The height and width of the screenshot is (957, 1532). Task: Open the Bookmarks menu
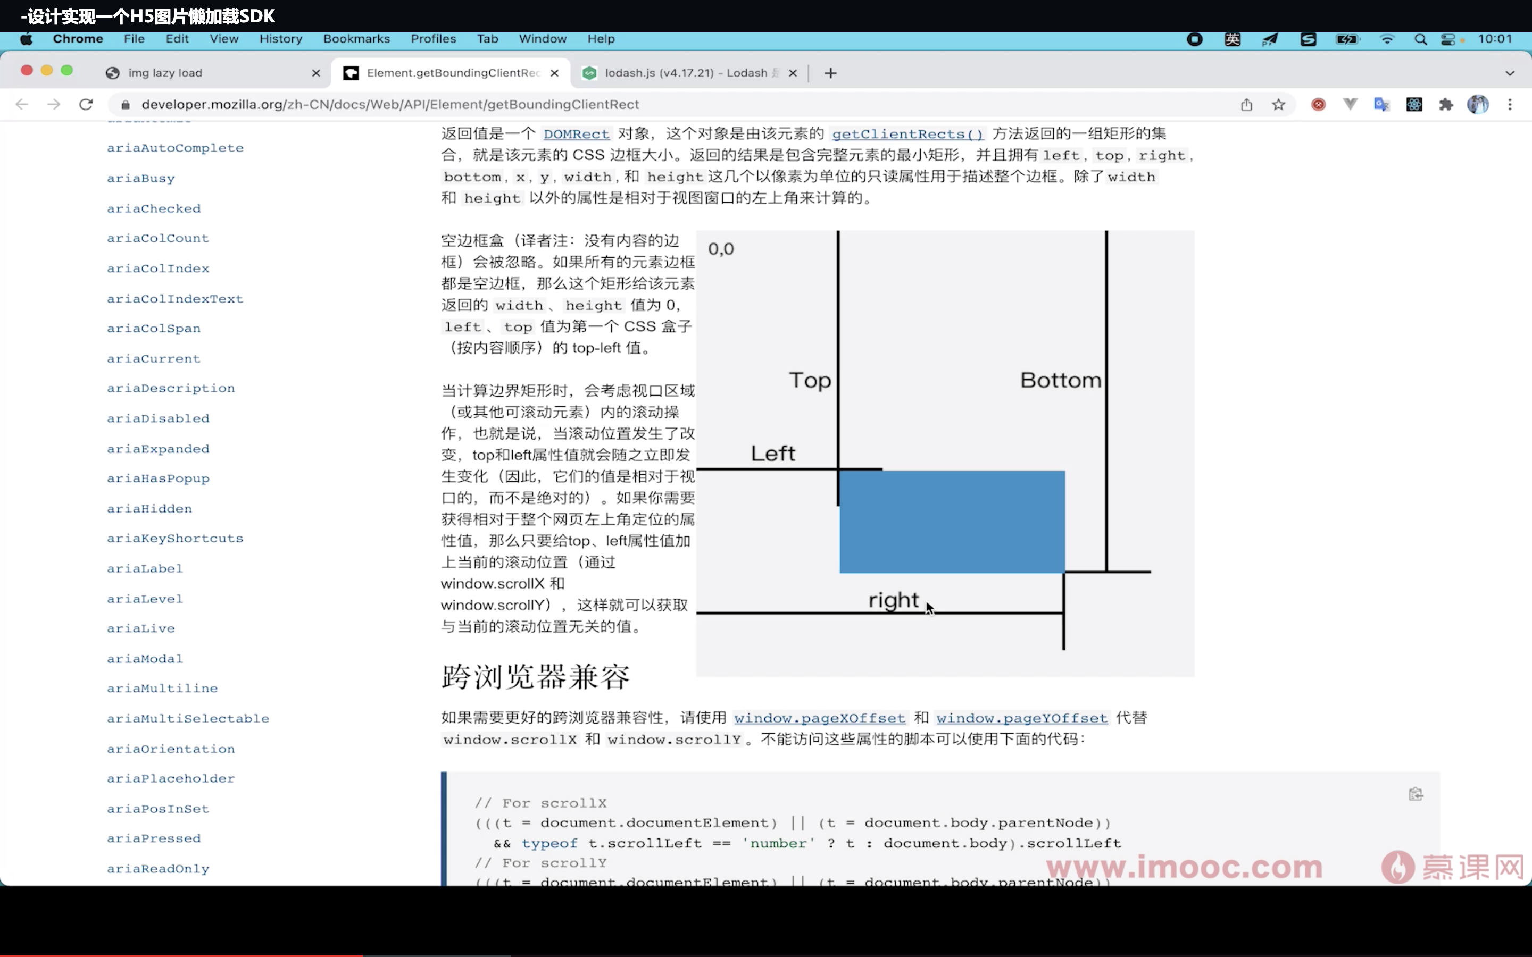(356, 39)
